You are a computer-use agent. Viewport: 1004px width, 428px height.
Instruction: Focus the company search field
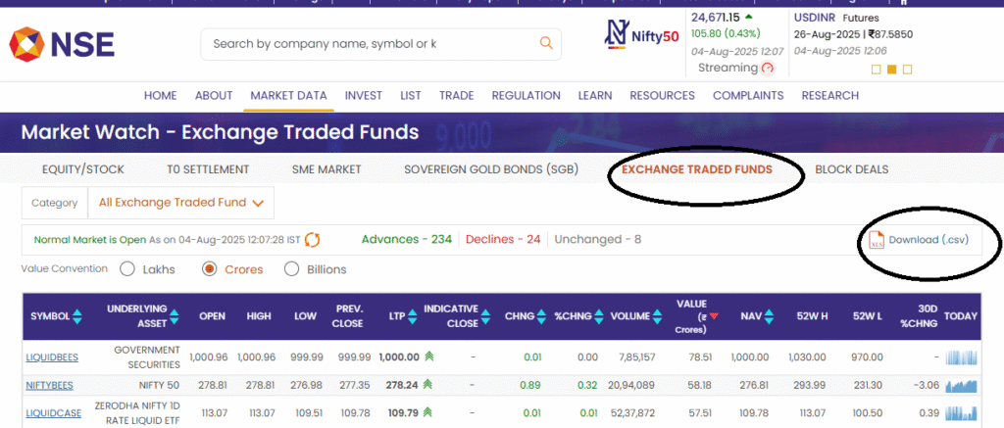tap(381, 43)
